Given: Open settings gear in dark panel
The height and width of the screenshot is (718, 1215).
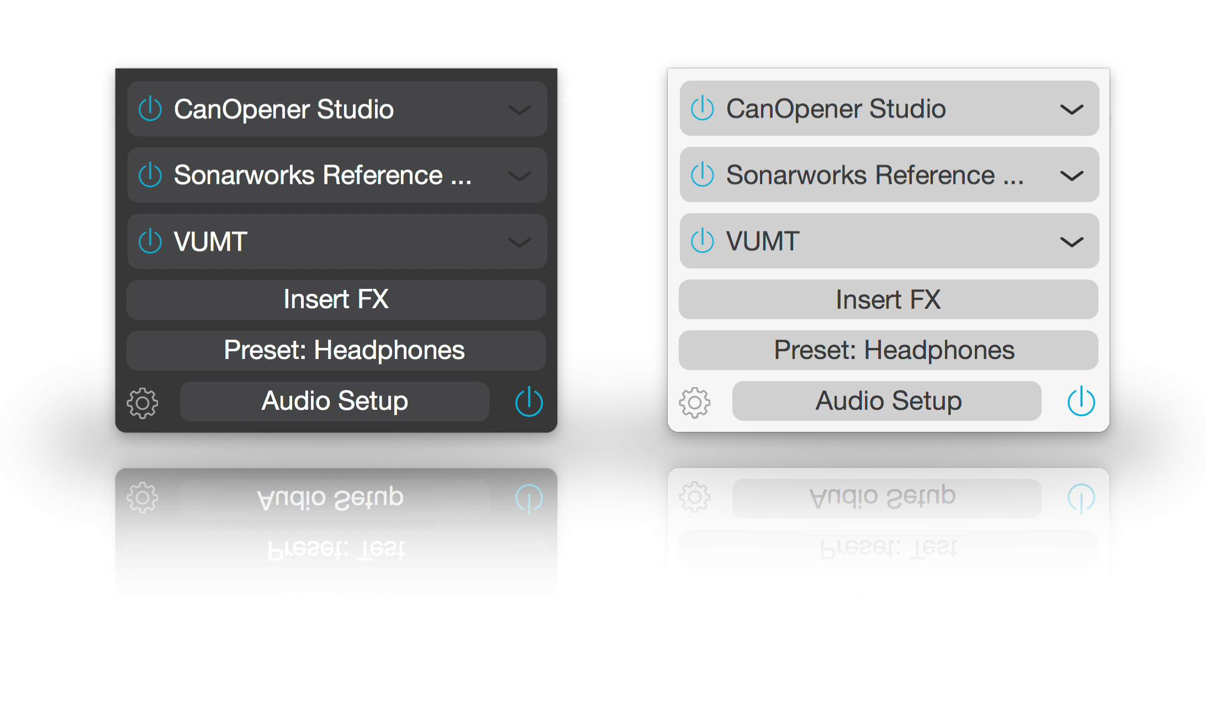Looking at the screenshot, I should (142, 403).
